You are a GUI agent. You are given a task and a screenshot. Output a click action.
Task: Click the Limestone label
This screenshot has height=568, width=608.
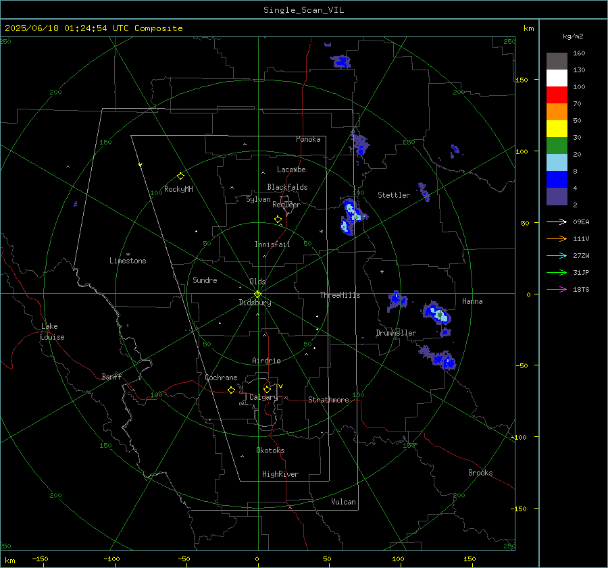128,261
